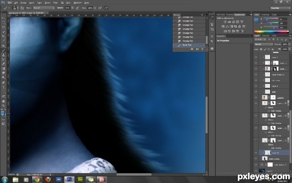Open Flow slider arrow in options bar
This screenshot has width=292, height=183.
point(95,8)
